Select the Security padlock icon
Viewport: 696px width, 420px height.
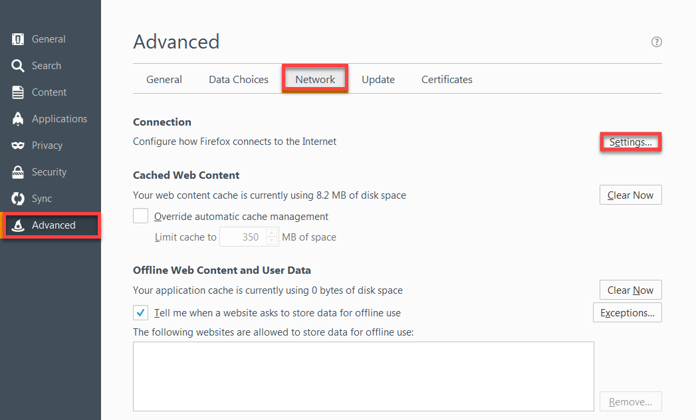click(x=49, y=171)
